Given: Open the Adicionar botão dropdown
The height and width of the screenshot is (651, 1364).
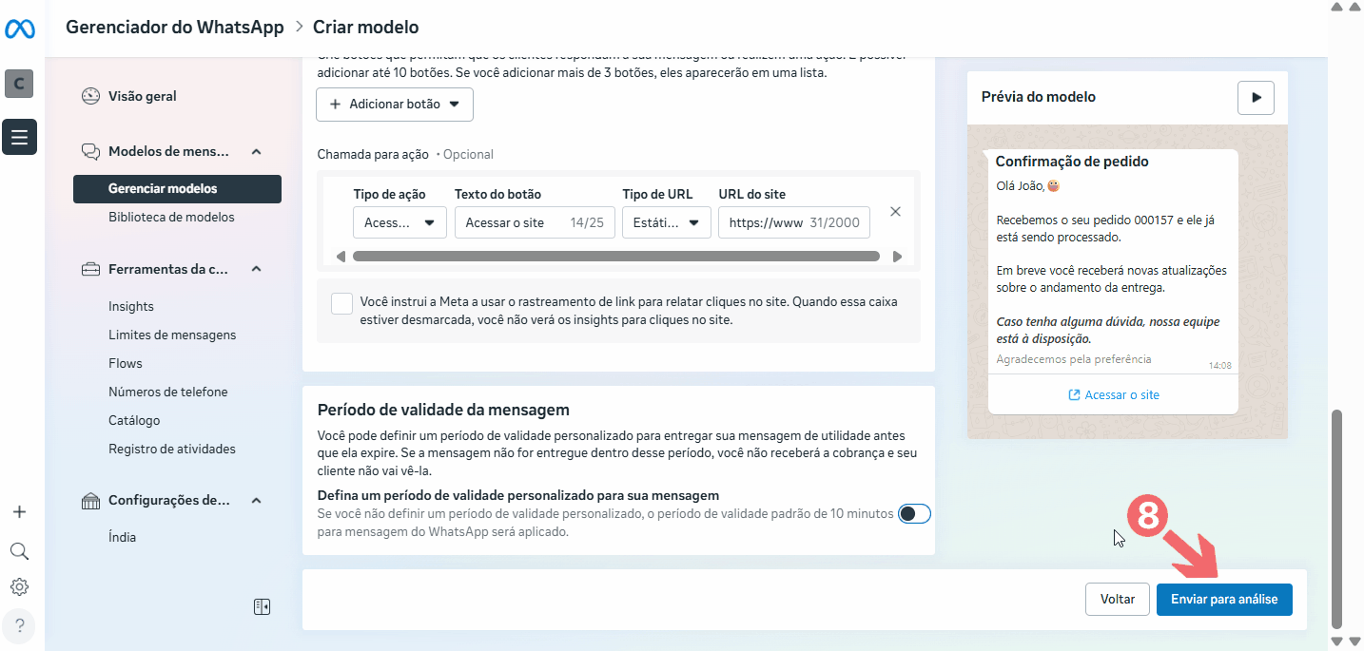Looking at the screenshot, I should coord(394,105).
